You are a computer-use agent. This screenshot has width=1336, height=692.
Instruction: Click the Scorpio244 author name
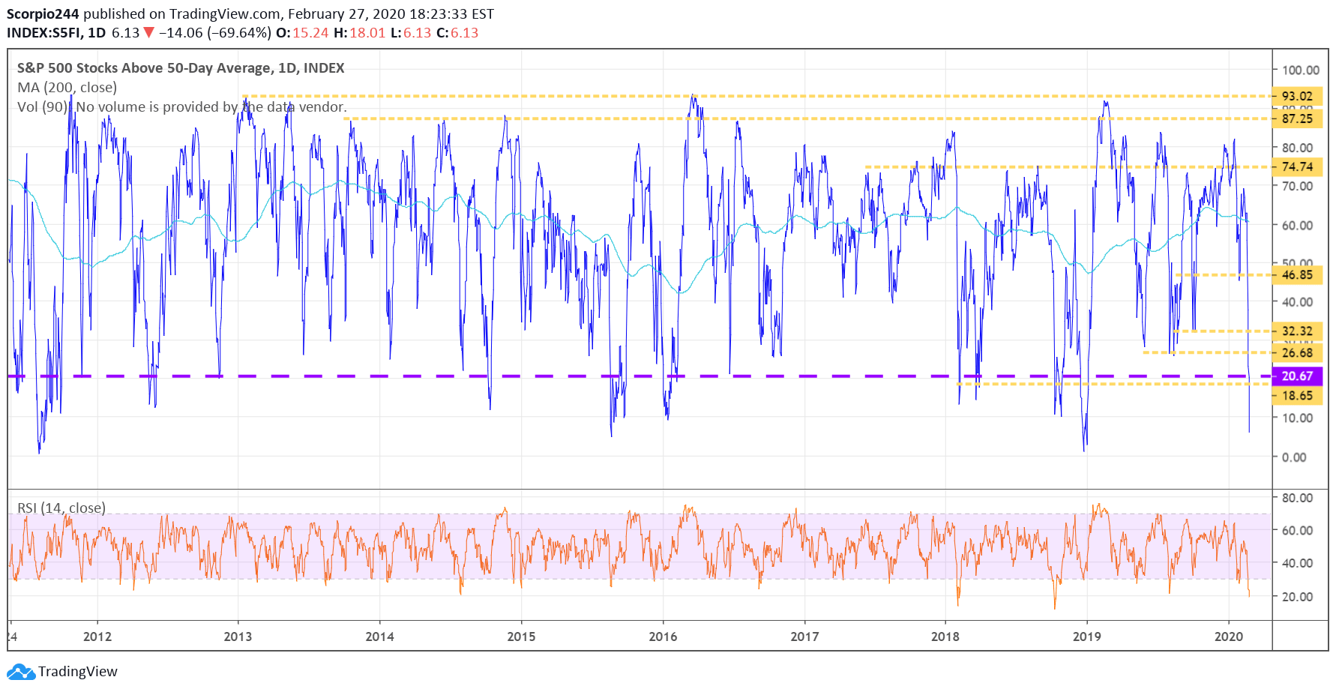point(43,14)
